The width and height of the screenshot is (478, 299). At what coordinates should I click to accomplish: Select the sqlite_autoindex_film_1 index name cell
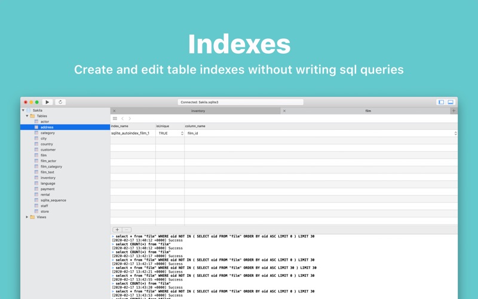[133, 133]
